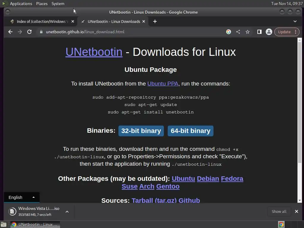The width and height of the screenshot is (304, 228).
Task: Share this page via share icon
Action: click(238, 32)
